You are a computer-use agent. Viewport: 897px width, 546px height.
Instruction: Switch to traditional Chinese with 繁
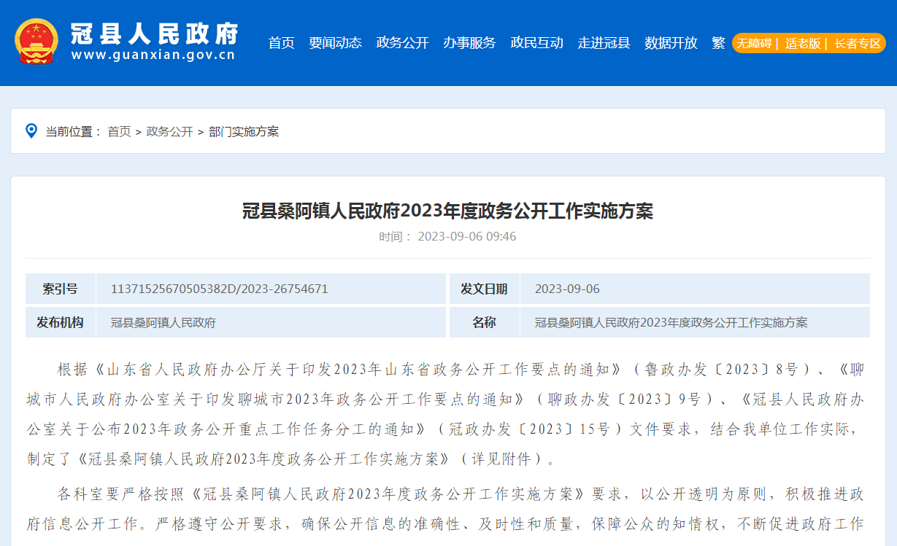pos(718,43)
